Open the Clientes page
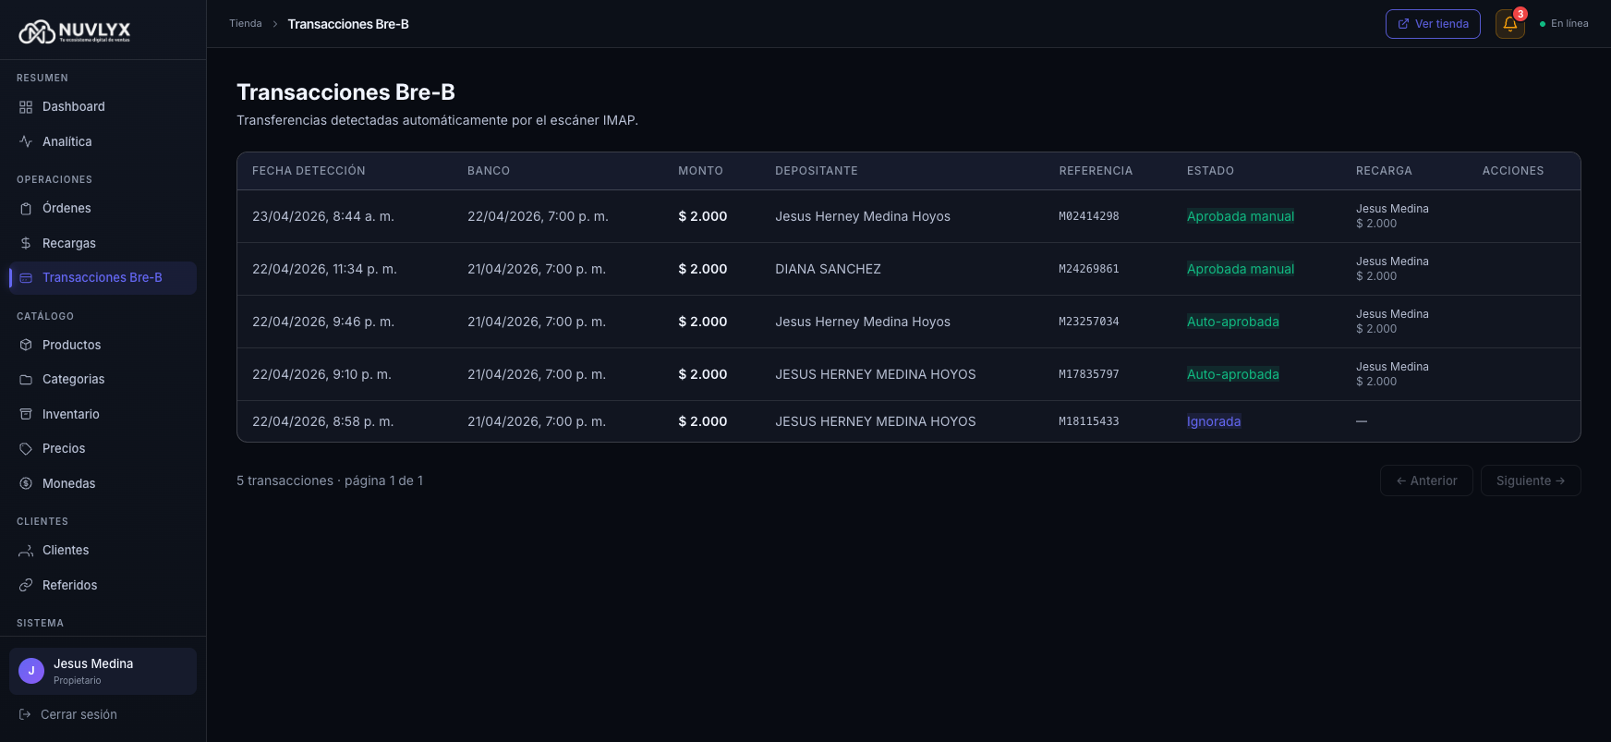This screenshot has height=742, width=1611. point(66,551)
